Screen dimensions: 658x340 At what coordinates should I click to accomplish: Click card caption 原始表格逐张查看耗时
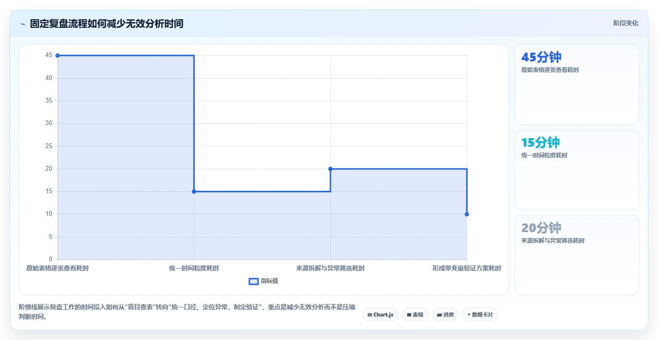click(550, 70)
